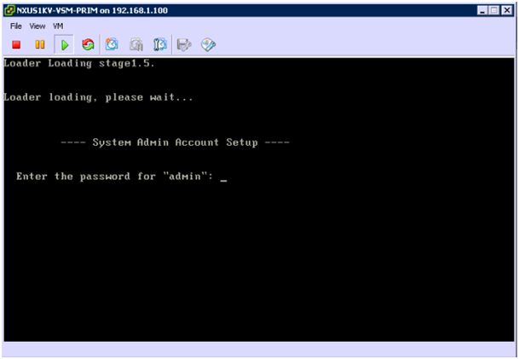Open the File menu
519x359 pixels.
click(16, 26)
